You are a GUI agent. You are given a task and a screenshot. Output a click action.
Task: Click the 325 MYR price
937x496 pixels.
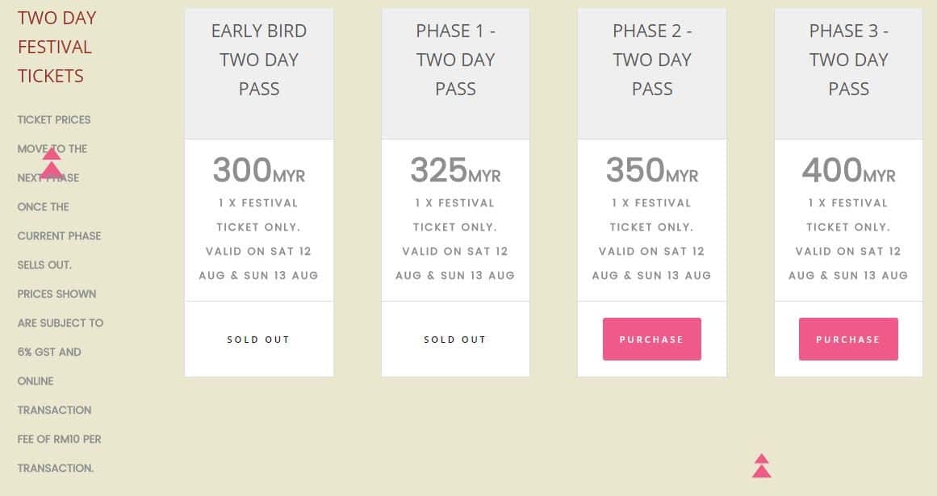point(455,171)
